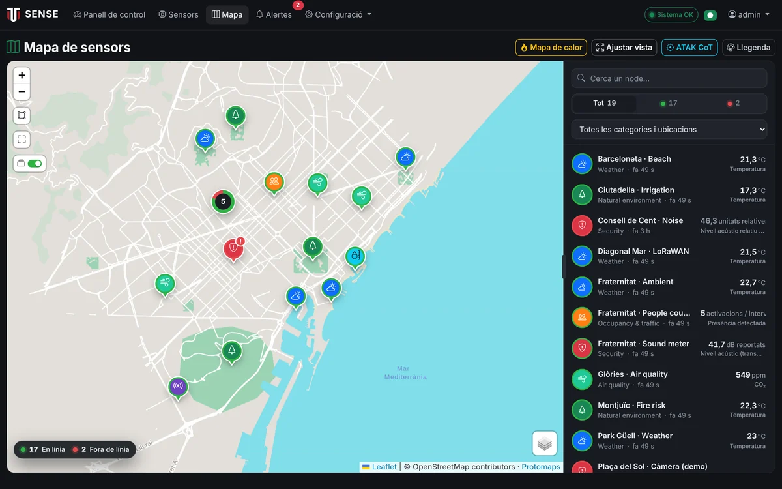782x489 pixels.
Task: Select the orange people-count marker on map
Action: click(274, 182)
